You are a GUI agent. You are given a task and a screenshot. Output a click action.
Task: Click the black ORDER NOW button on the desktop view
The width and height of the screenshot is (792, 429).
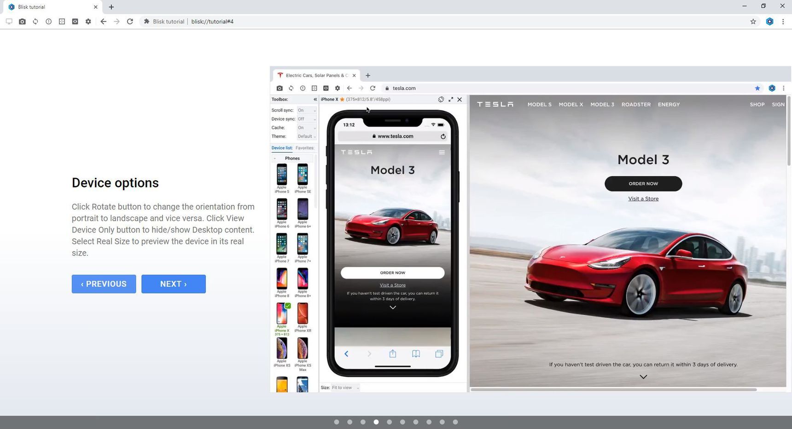(x=643, y=184)
